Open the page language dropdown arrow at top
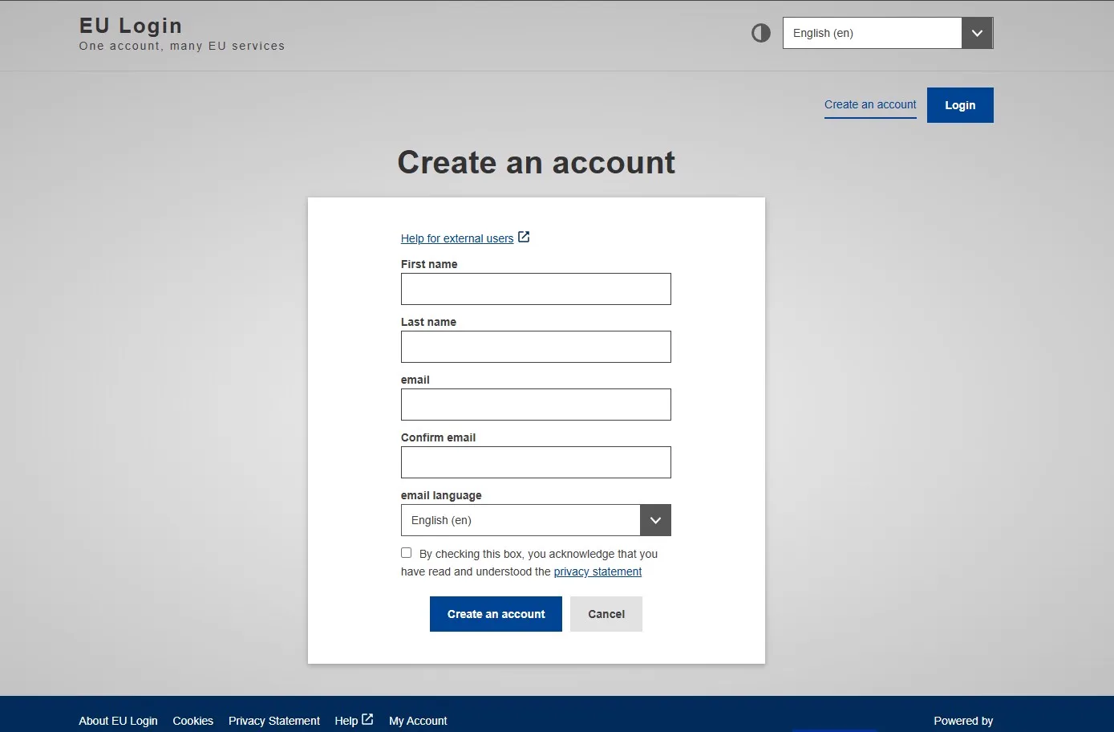The height and width of the screenshot is (732, 1114). (977, 33)
